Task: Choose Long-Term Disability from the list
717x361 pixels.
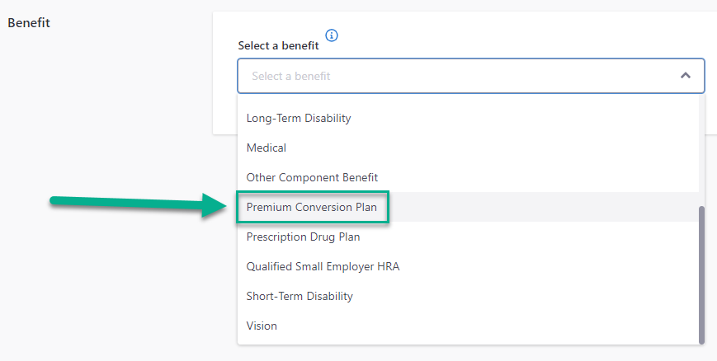Action: tap(299, 118)
